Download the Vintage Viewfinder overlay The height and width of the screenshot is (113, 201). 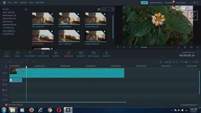pyautogui.click(x=105, y=31)
